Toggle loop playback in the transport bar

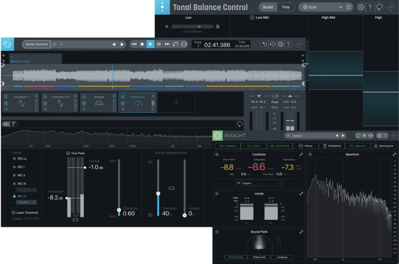click(x=184, y=44)
